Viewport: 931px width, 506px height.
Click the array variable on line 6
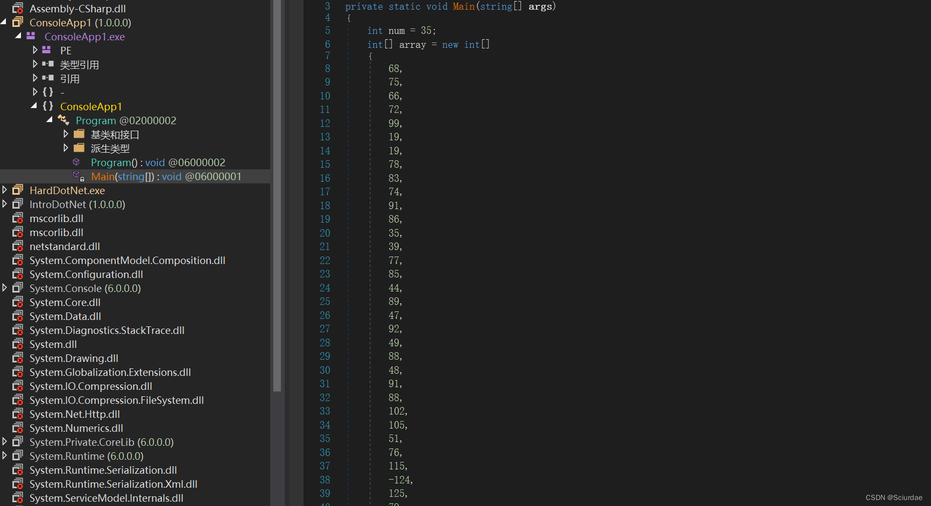tap(413, 45)
